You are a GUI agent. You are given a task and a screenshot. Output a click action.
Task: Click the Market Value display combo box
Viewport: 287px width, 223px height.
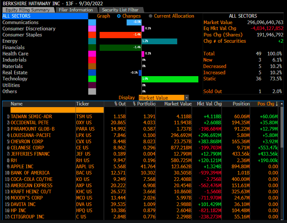(162, 98)
